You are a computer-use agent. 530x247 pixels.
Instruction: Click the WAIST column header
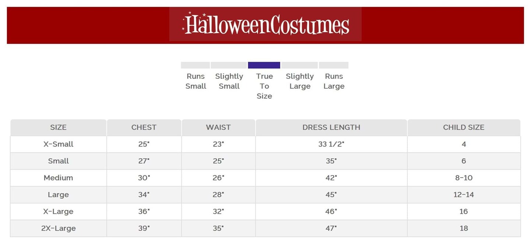218,127
